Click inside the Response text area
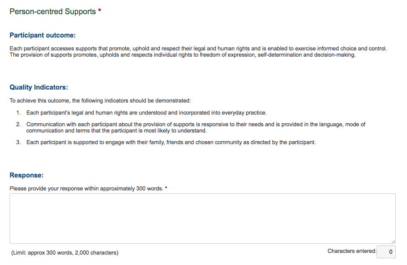This screenshot has height=265, width=407. [x=203, y=218]
